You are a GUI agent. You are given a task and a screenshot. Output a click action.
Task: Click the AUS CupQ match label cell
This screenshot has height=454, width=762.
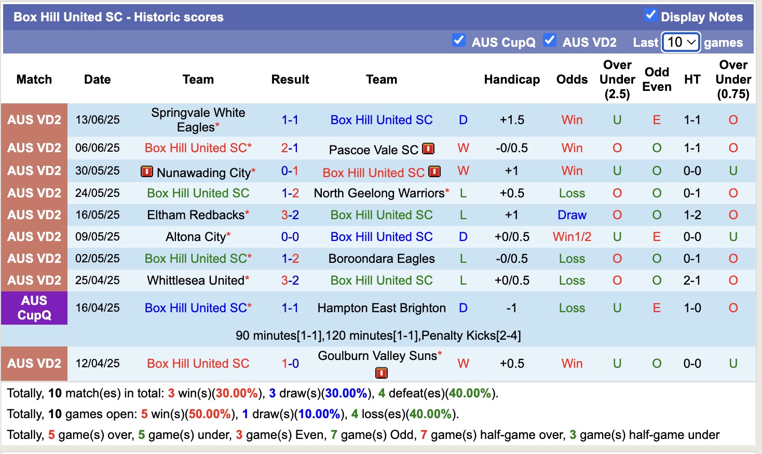pyautogui.click(x=34, y=308)
